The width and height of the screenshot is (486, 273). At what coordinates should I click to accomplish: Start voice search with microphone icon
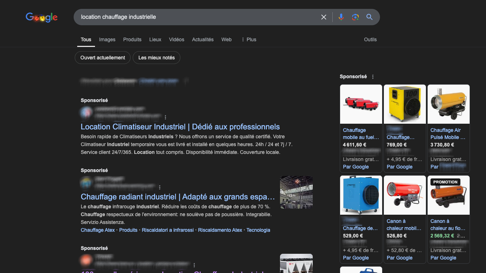341,17
